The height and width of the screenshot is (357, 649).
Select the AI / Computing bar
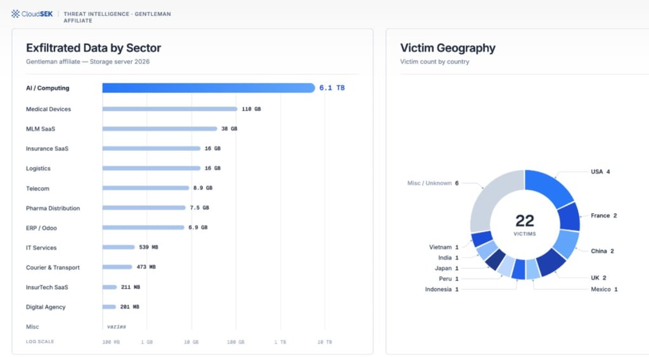(x=209, y=88)
